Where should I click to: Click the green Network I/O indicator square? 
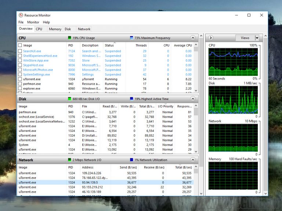coord(69,160)
